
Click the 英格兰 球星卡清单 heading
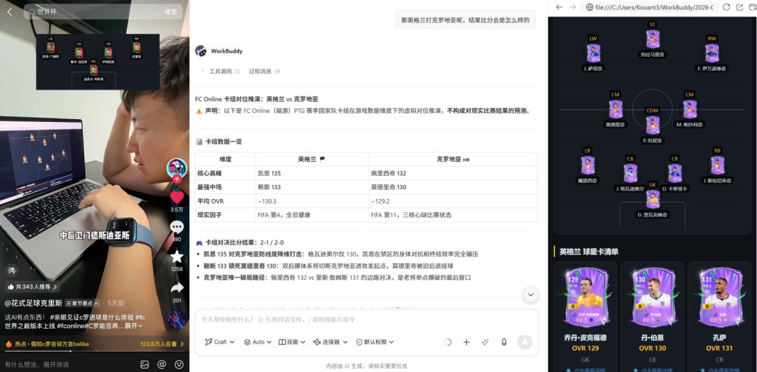pos(589,252)
